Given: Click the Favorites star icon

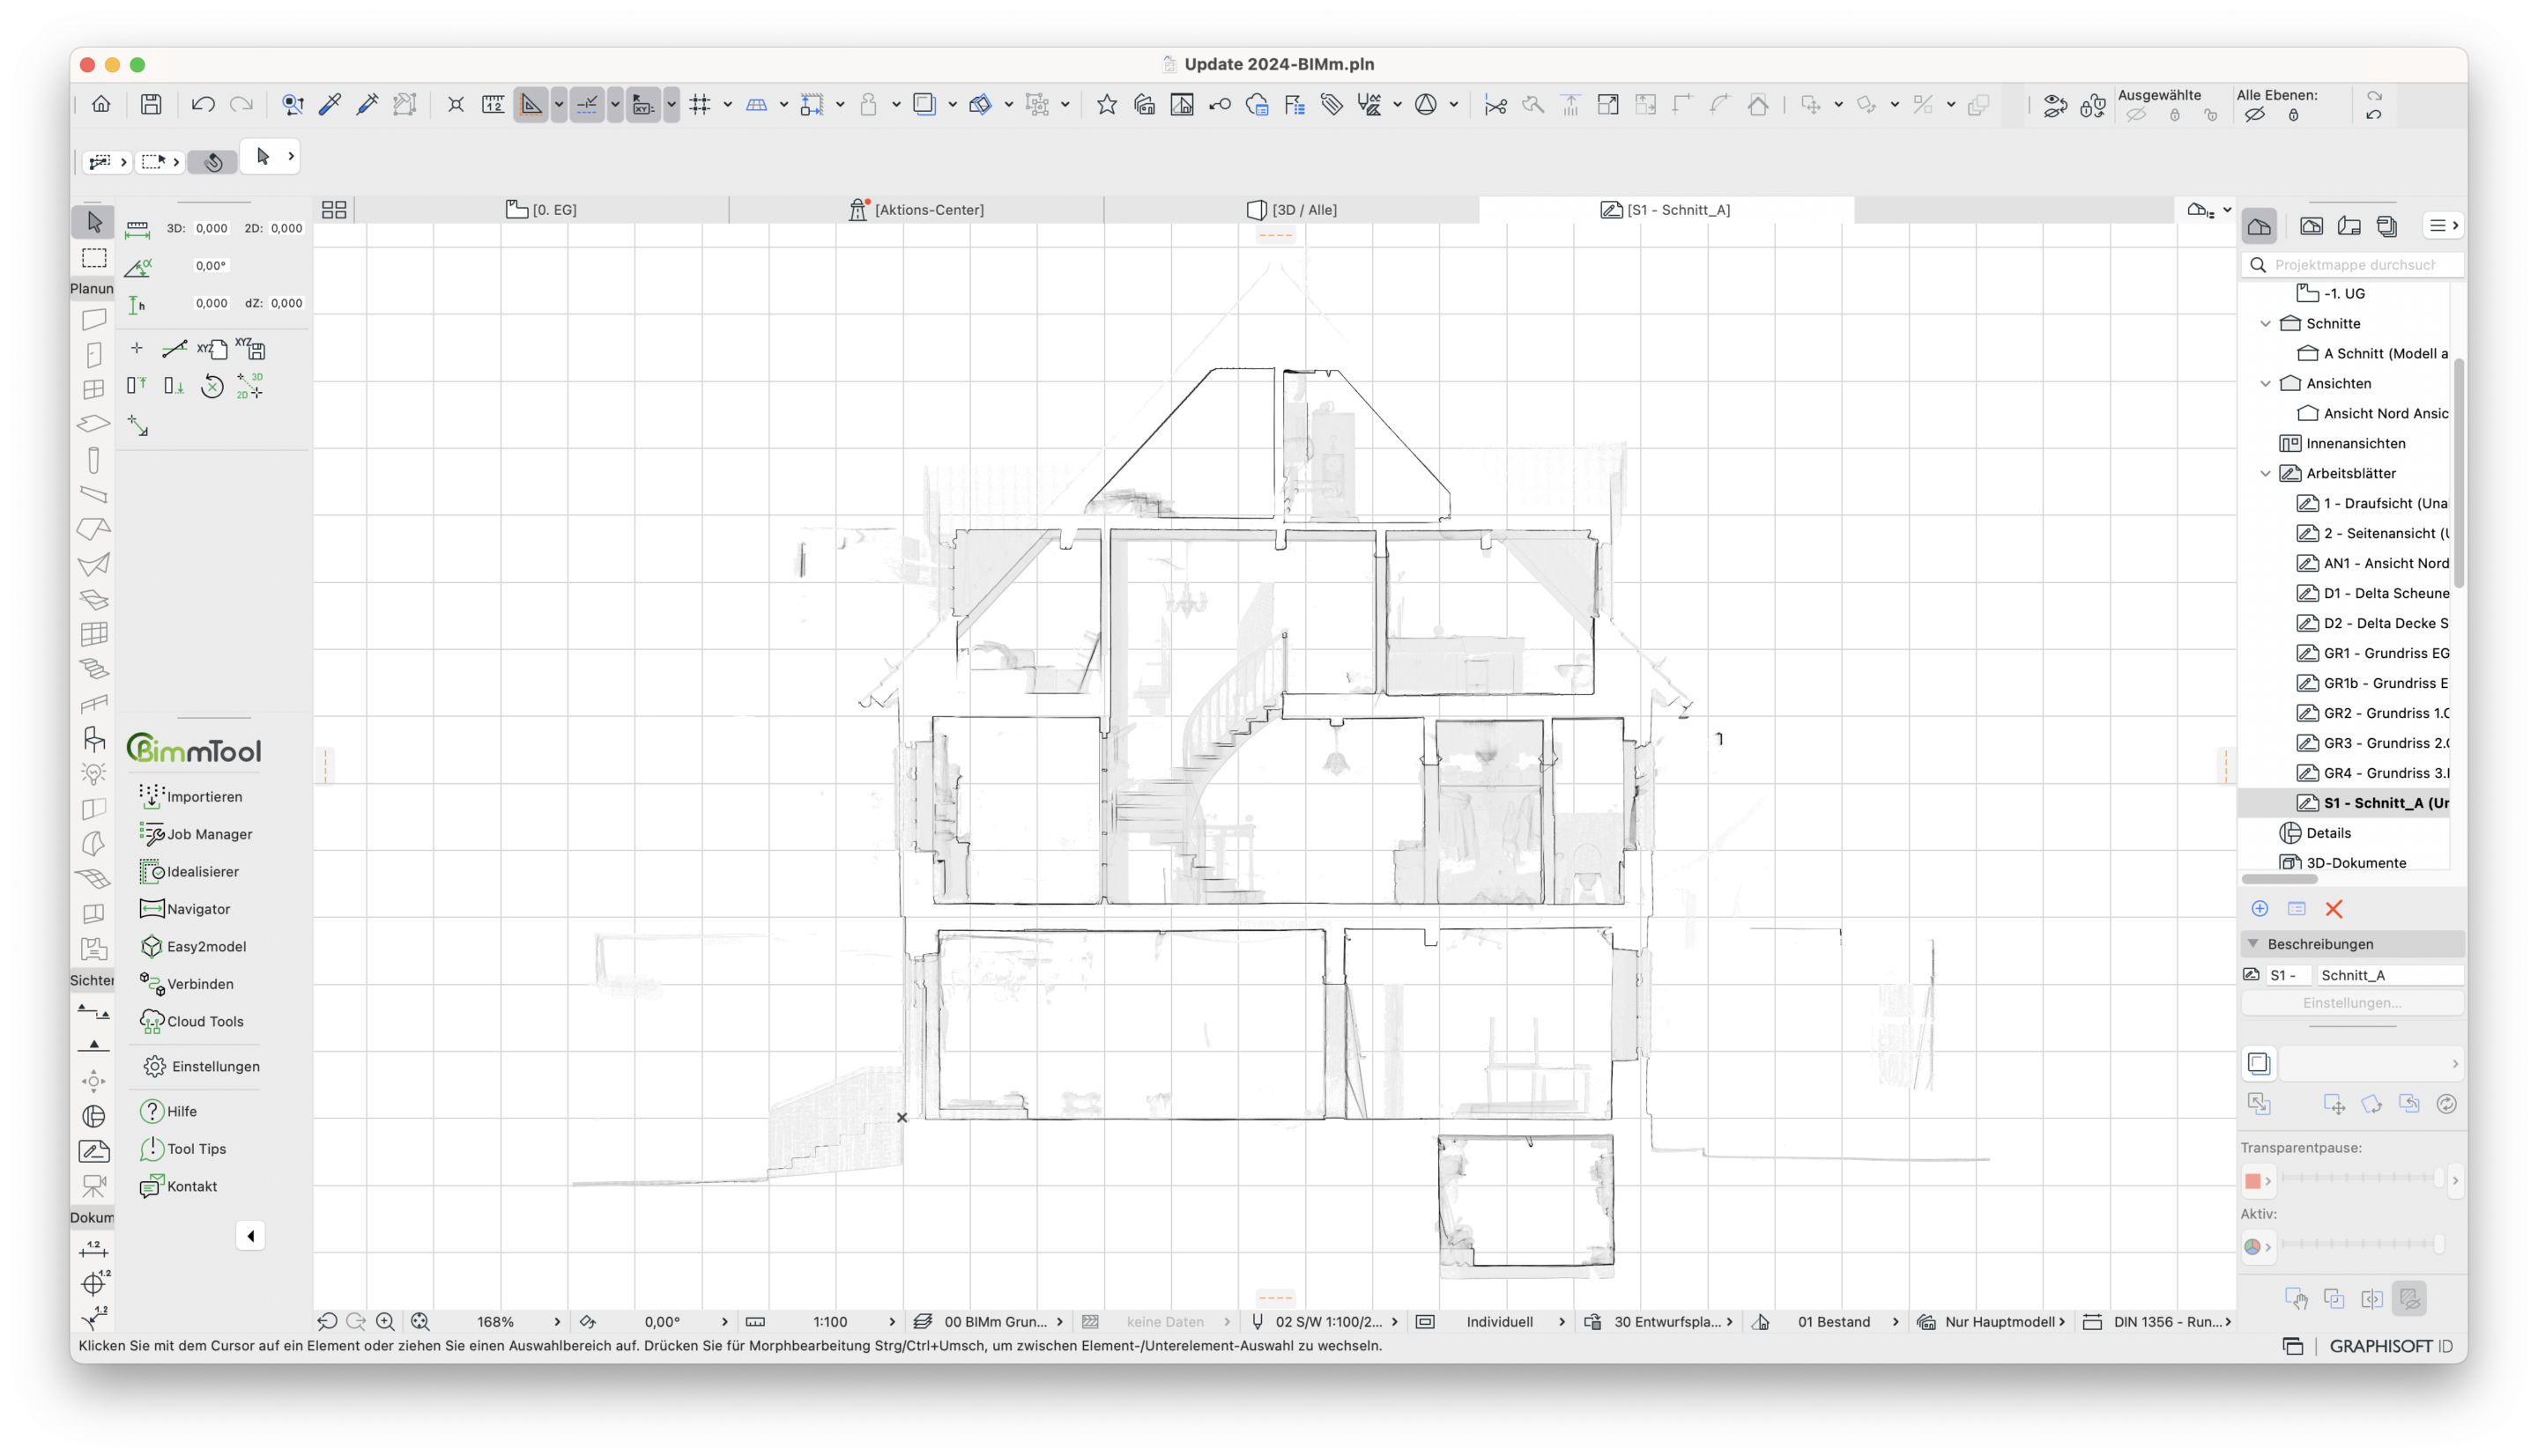Looking at the screenshot, I should (1107, 104).
